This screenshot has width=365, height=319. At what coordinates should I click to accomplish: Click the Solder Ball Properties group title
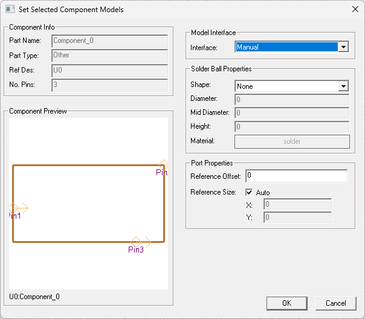221,69
